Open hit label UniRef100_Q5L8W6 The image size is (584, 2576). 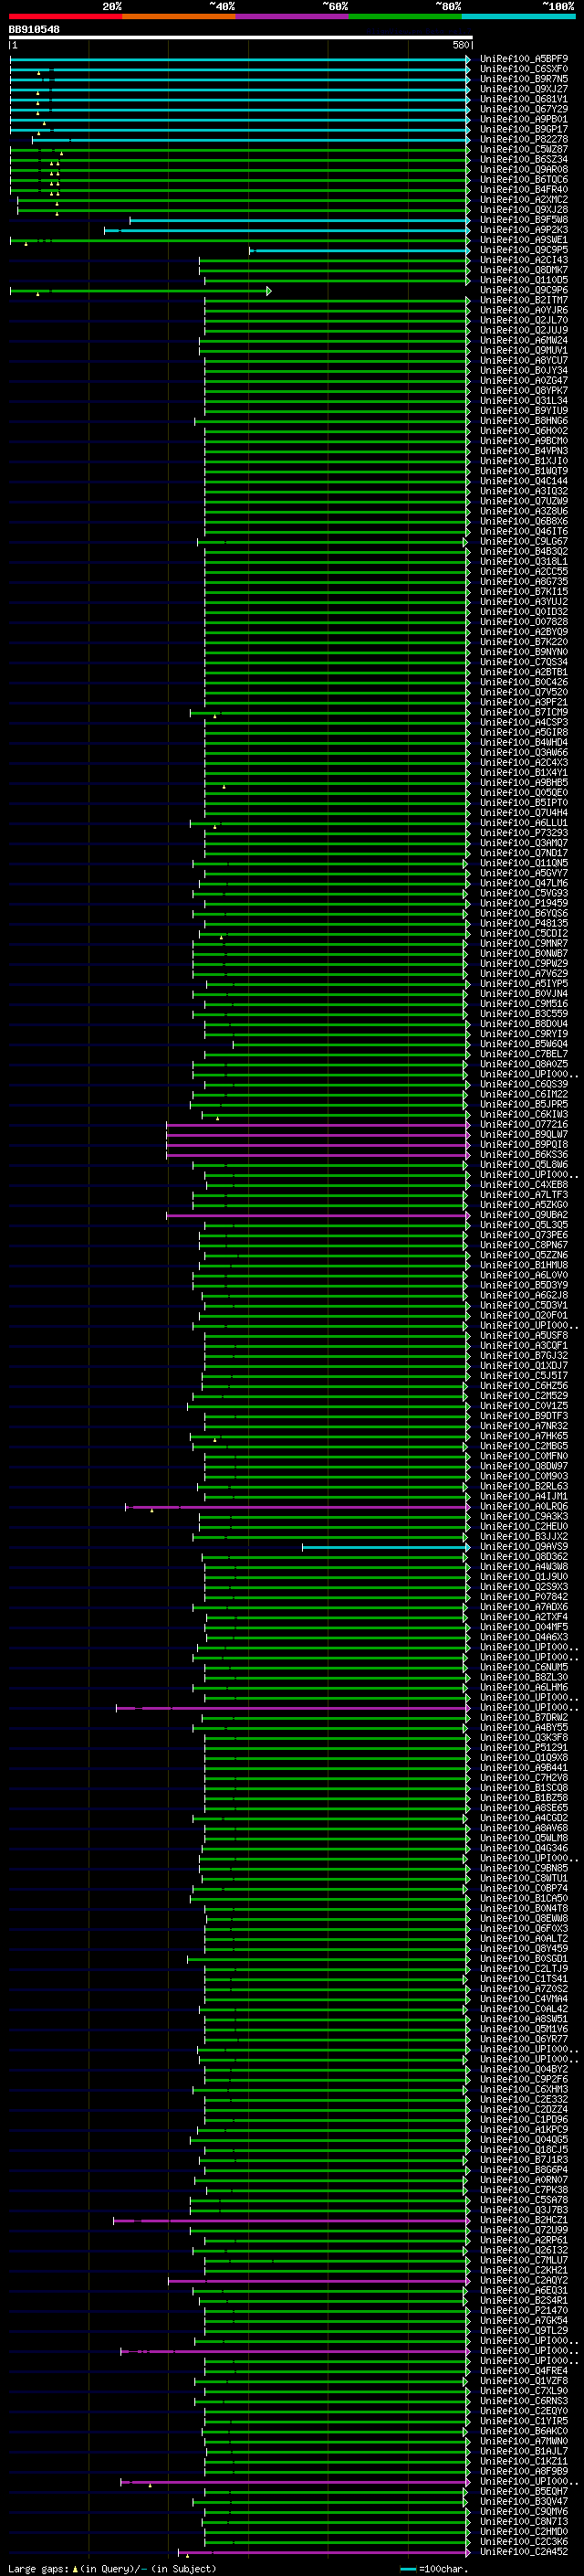click(x=524, y=1165)
